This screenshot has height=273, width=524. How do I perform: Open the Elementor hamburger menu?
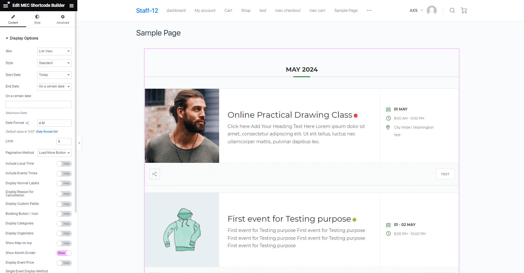point(6,6)
